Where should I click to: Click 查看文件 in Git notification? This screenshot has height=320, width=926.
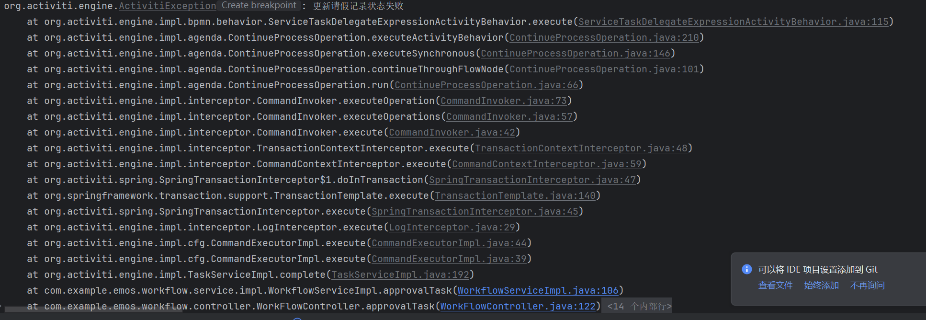775,286
